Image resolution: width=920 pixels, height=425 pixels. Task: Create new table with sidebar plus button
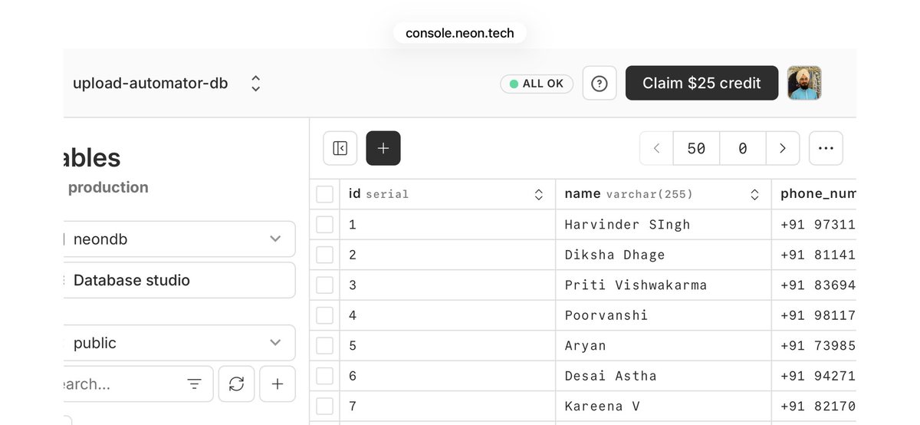(278, 384)
